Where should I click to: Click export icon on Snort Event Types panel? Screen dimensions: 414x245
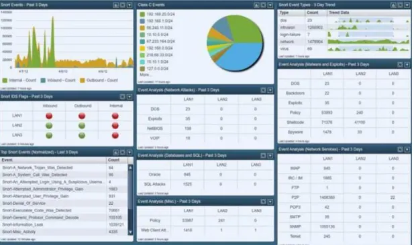393,5
